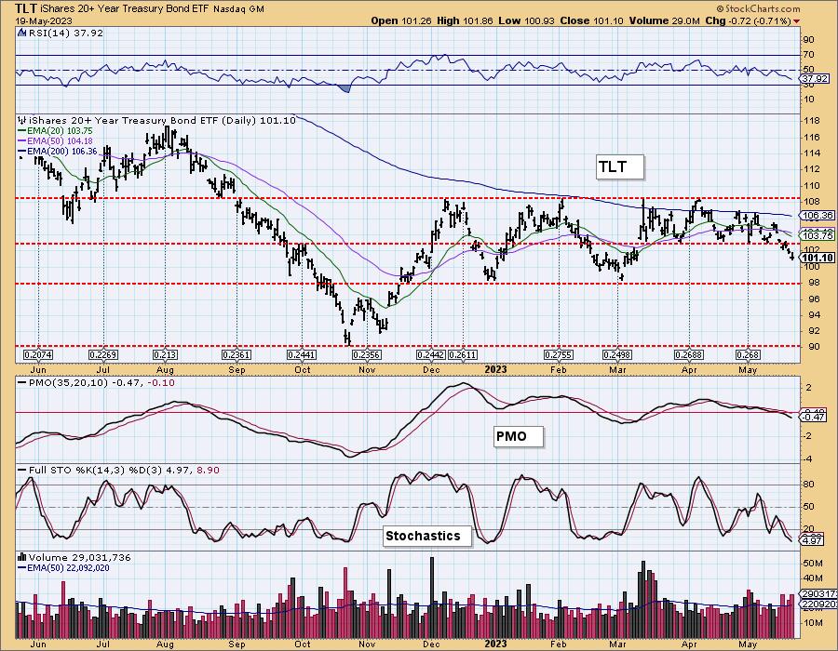Select the EMA(50) 104.18 legend entry
This screenshot has width=838, height=651.
pyautogui.click(x=55, y=140)
